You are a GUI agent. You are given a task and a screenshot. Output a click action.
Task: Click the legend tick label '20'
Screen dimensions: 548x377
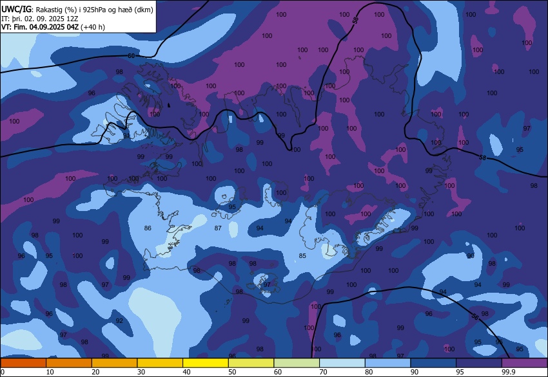click(x=95, y=372)
